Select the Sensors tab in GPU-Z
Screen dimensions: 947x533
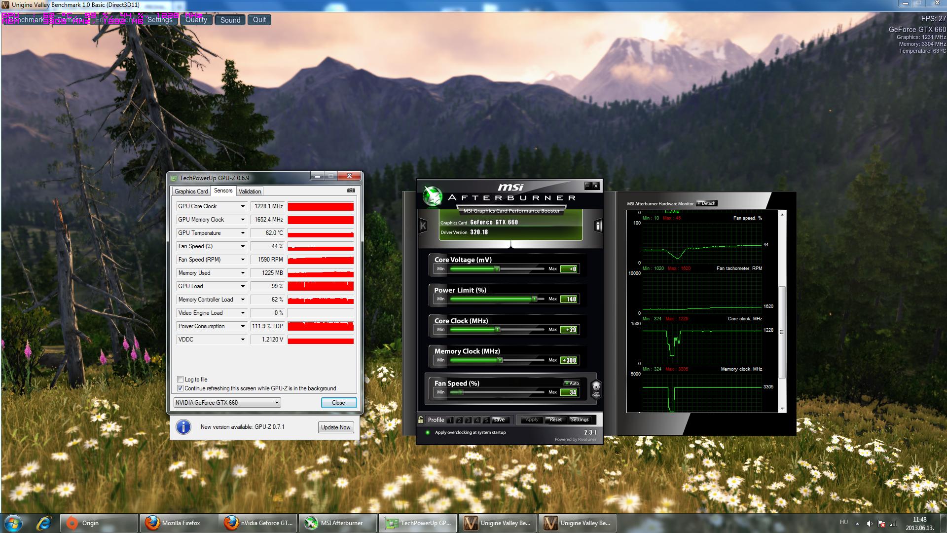(223, 190)
